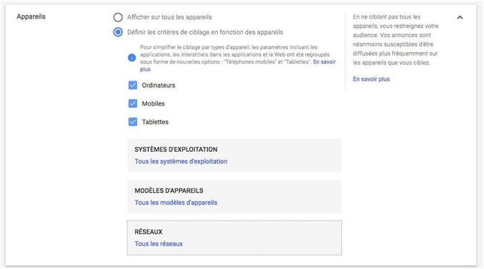Click the help text in right panel
Viewport: 484px width, 269px height.
tap(395, 40)
